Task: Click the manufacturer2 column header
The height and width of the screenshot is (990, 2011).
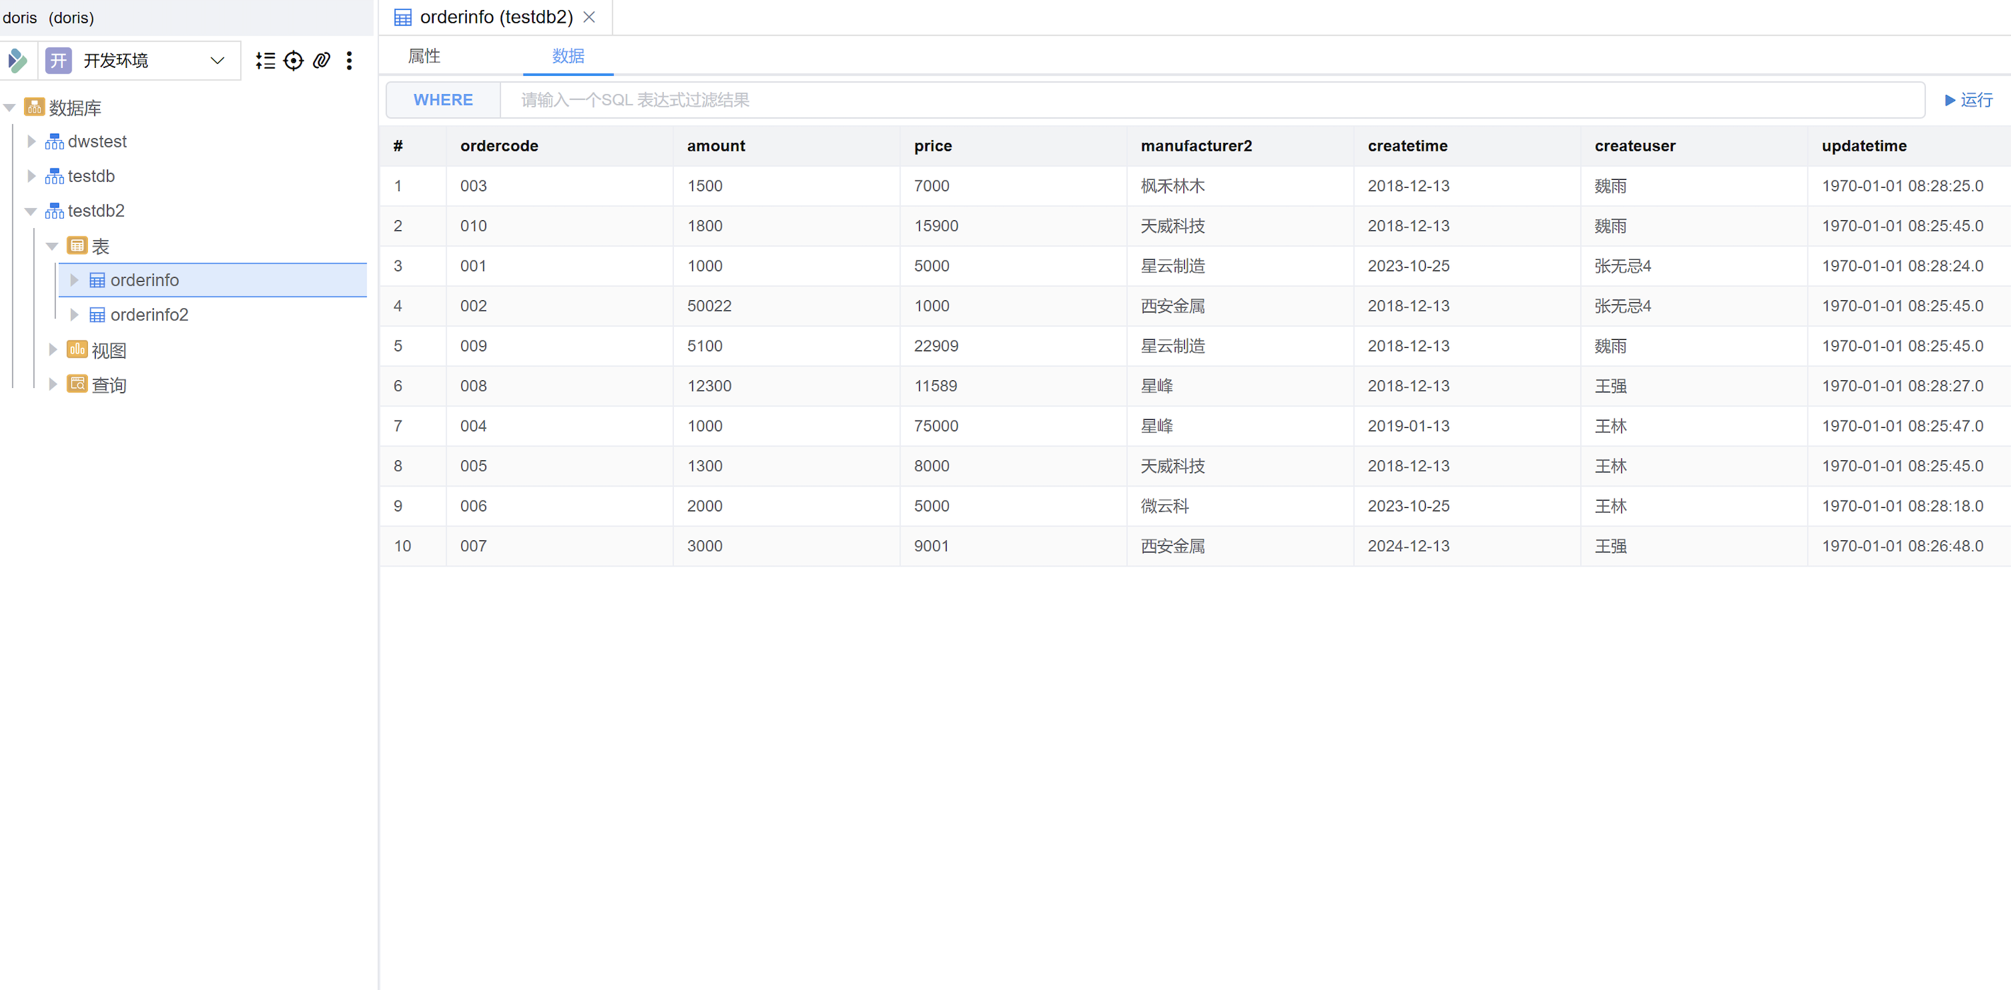Action: [x=1196, y=146]
